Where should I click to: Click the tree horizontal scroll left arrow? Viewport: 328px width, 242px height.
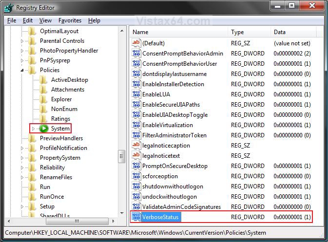click(x=9, y=221)
